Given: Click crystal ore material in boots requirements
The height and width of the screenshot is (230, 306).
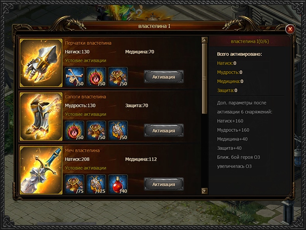Looking at the screenshot, I should pyautogui.click(x=118, y=130).
